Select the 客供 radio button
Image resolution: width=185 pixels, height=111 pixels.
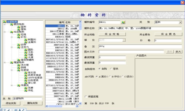point(111,69)
